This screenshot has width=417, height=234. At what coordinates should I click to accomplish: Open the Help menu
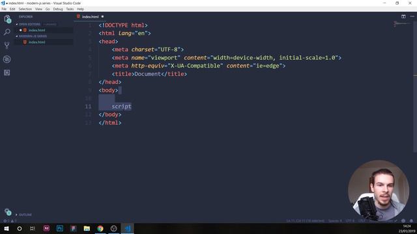tap(80, 9)
